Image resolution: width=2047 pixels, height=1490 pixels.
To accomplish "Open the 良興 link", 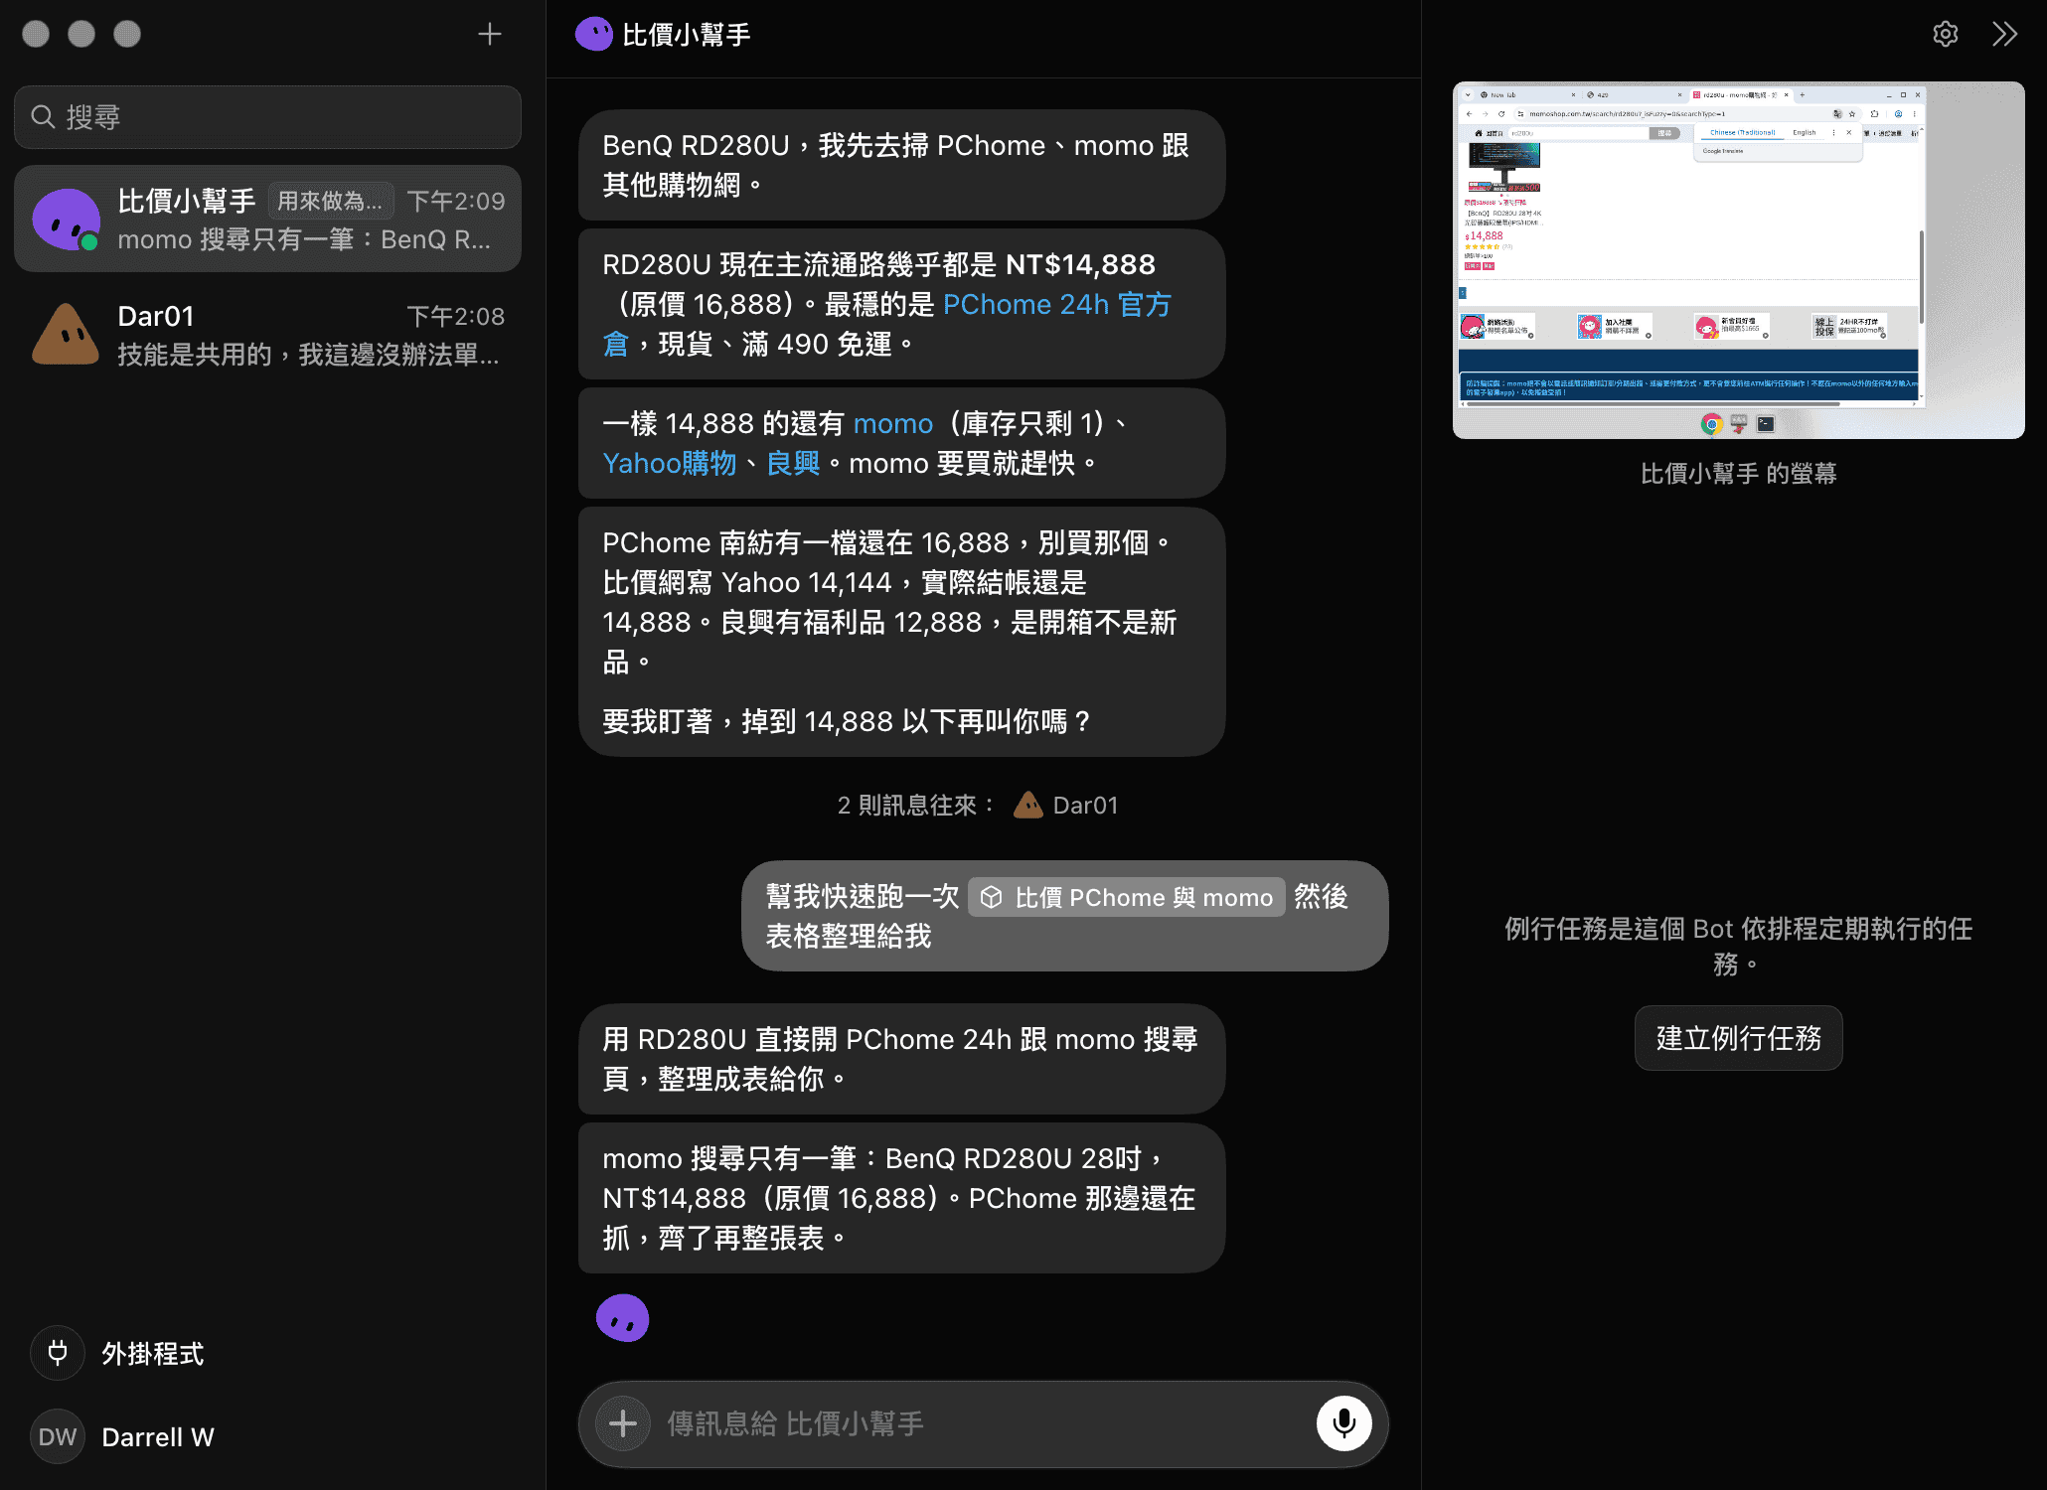I will tap(793, 464).
